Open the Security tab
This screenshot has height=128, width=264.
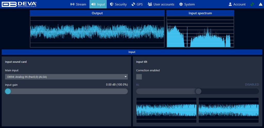pyautogui.click(x=118, y=4)
